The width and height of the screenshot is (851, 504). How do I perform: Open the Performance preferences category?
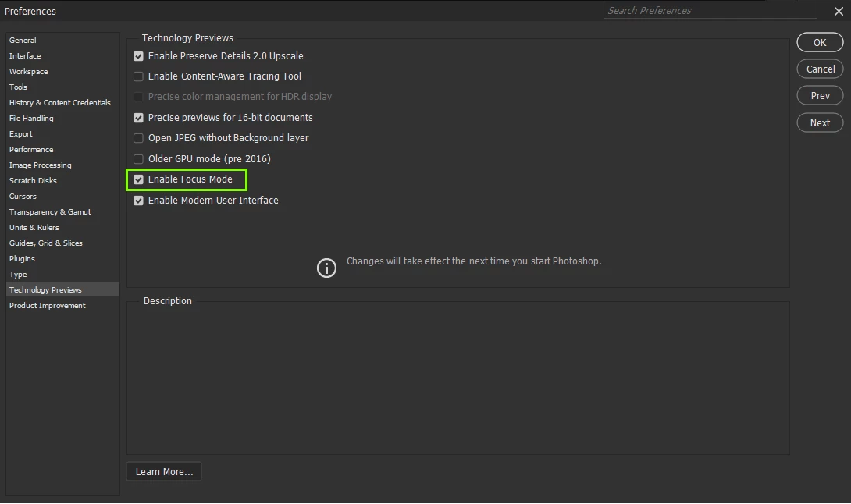click(x=31, y=150)
